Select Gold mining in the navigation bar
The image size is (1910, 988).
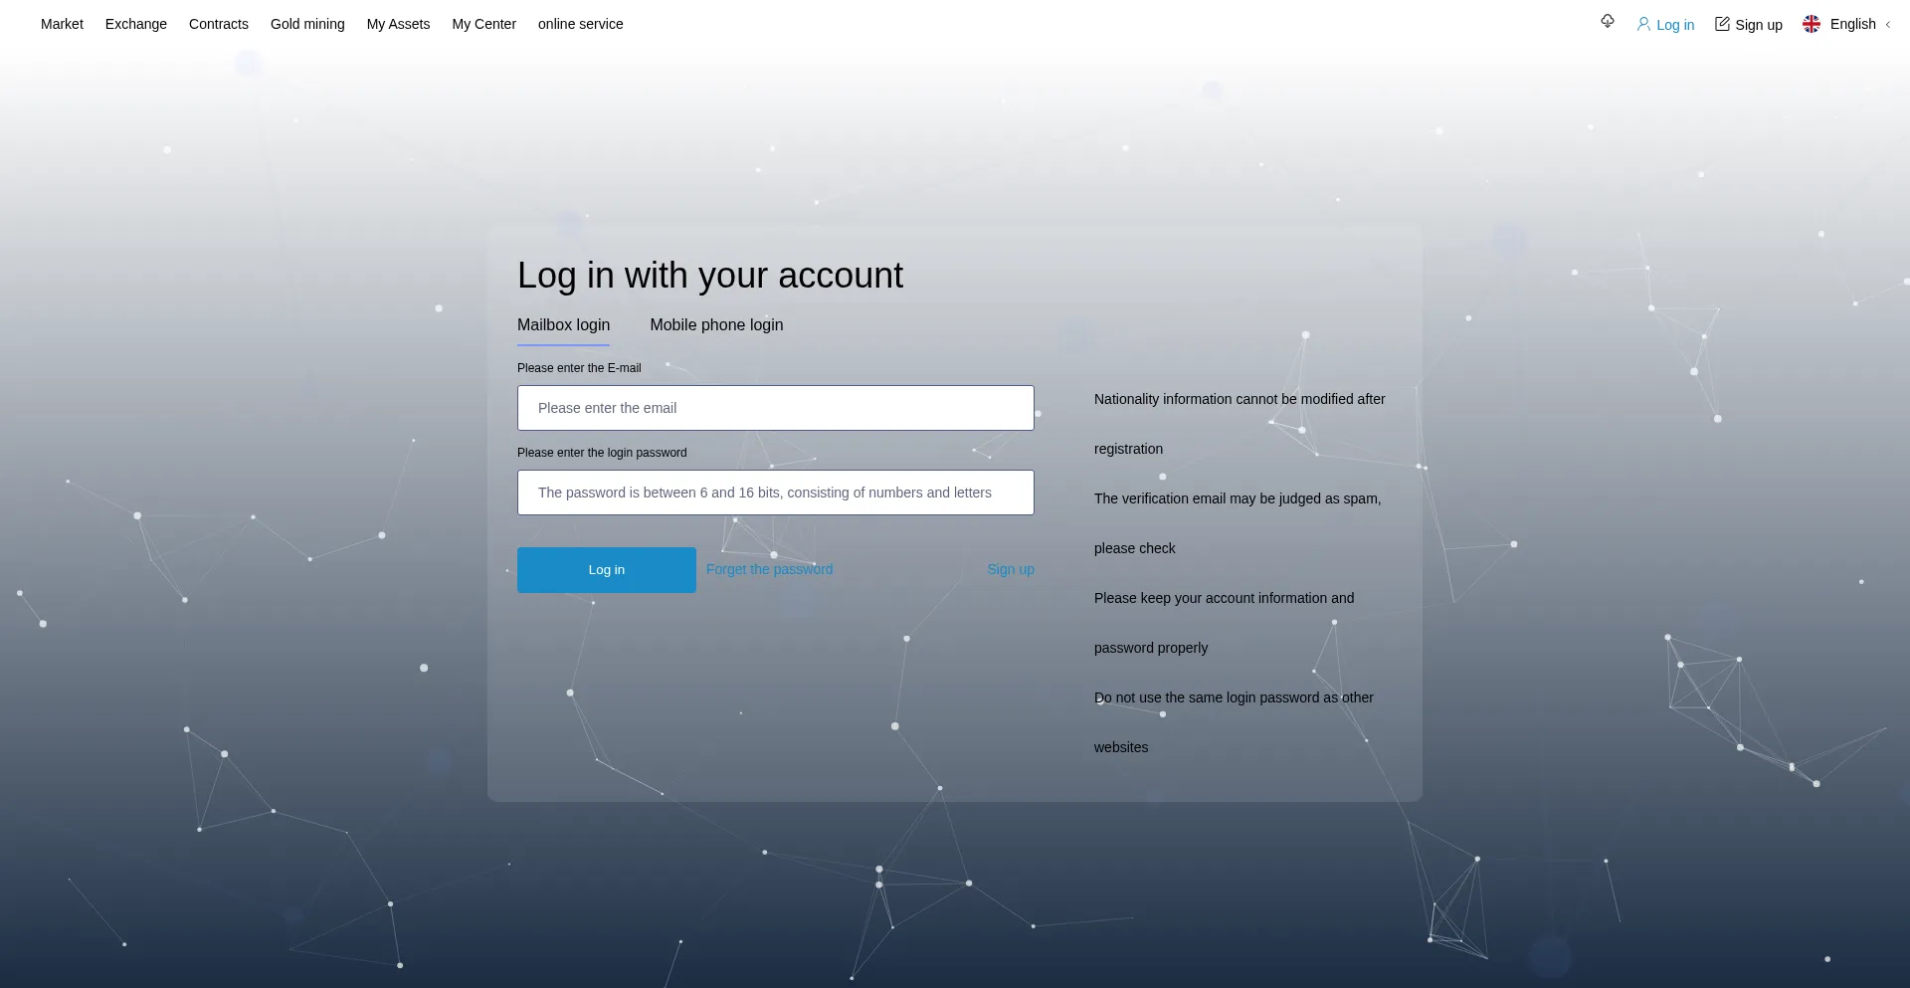coord(307,24)
